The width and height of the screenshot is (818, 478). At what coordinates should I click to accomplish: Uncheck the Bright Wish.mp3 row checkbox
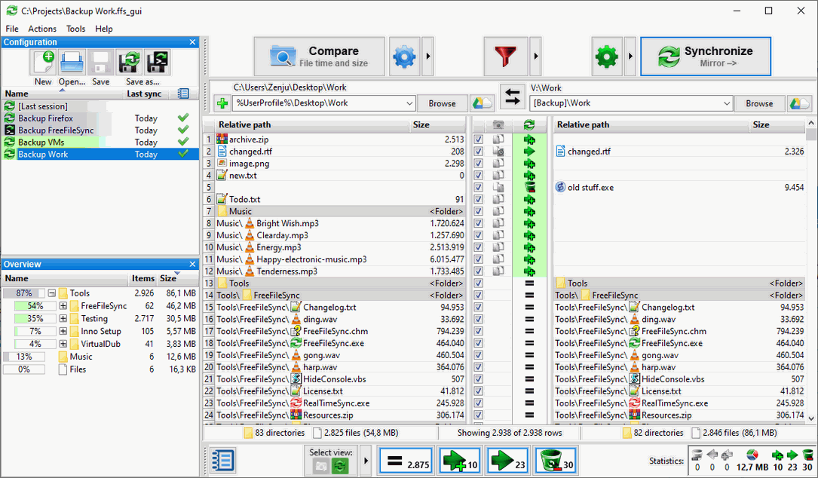[479, 223]
